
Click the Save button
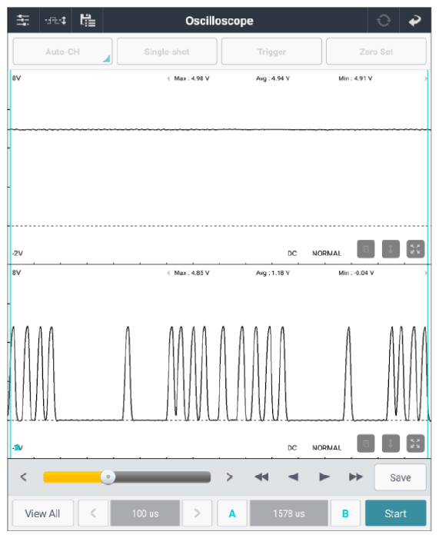pos(401,477)
